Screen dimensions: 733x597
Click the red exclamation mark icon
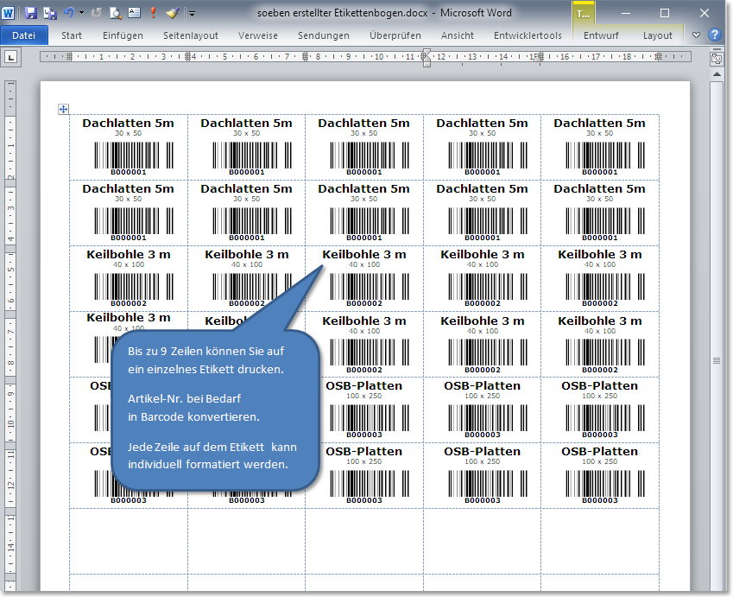153,13
